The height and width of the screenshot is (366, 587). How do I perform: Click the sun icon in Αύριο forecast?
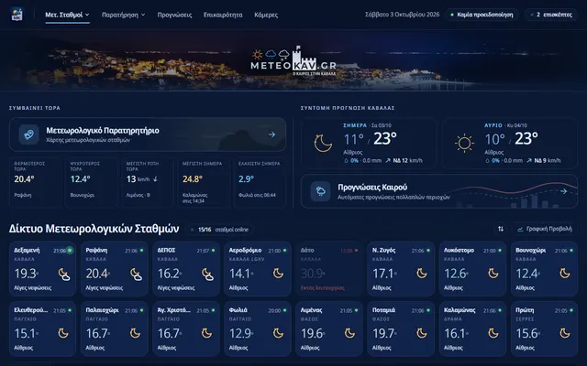pyautogui.click(x=464, y=143)
